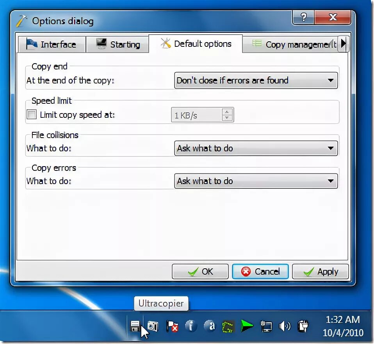Open the volume speaker tray icon

tap(285, 326)
